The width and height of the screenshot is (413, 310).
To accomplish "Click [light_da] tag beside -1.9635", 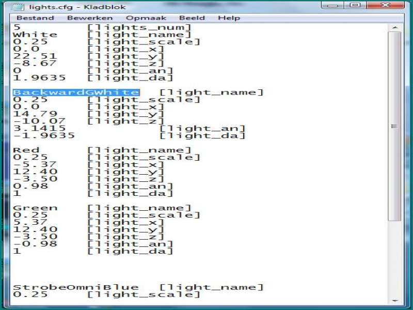I will click(202, 135).
